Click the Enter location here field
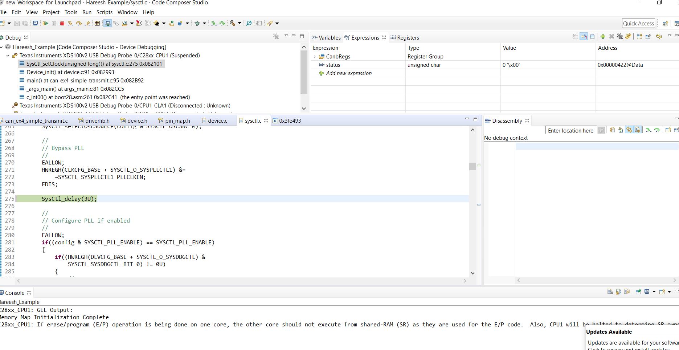Image resolution: width=679 pixels, height=350 pixels. coord(570,130)
